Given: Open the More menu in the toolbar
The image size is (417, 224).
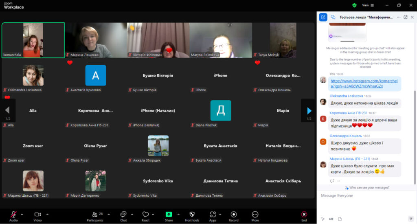Looking at the screenshot, I should [x=255, y=214].
